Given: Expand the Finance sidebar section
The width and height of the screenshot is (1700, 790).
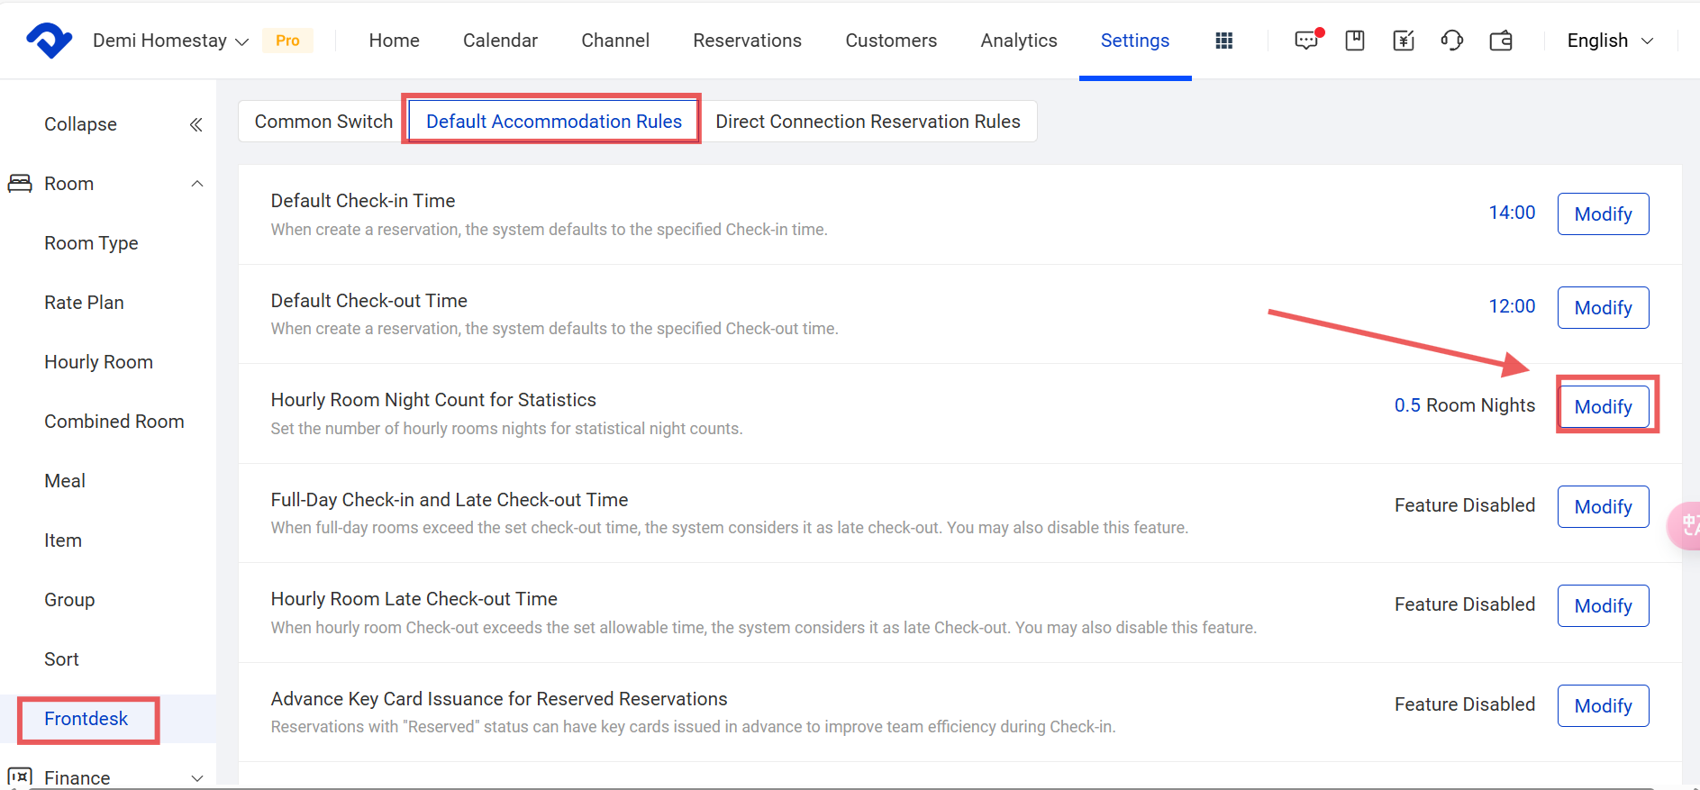Looking at the screenshot, I should 196,777.
